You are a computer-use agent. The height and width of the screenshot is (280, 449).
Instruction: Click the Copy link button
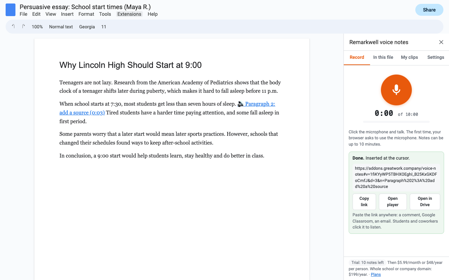364,202
